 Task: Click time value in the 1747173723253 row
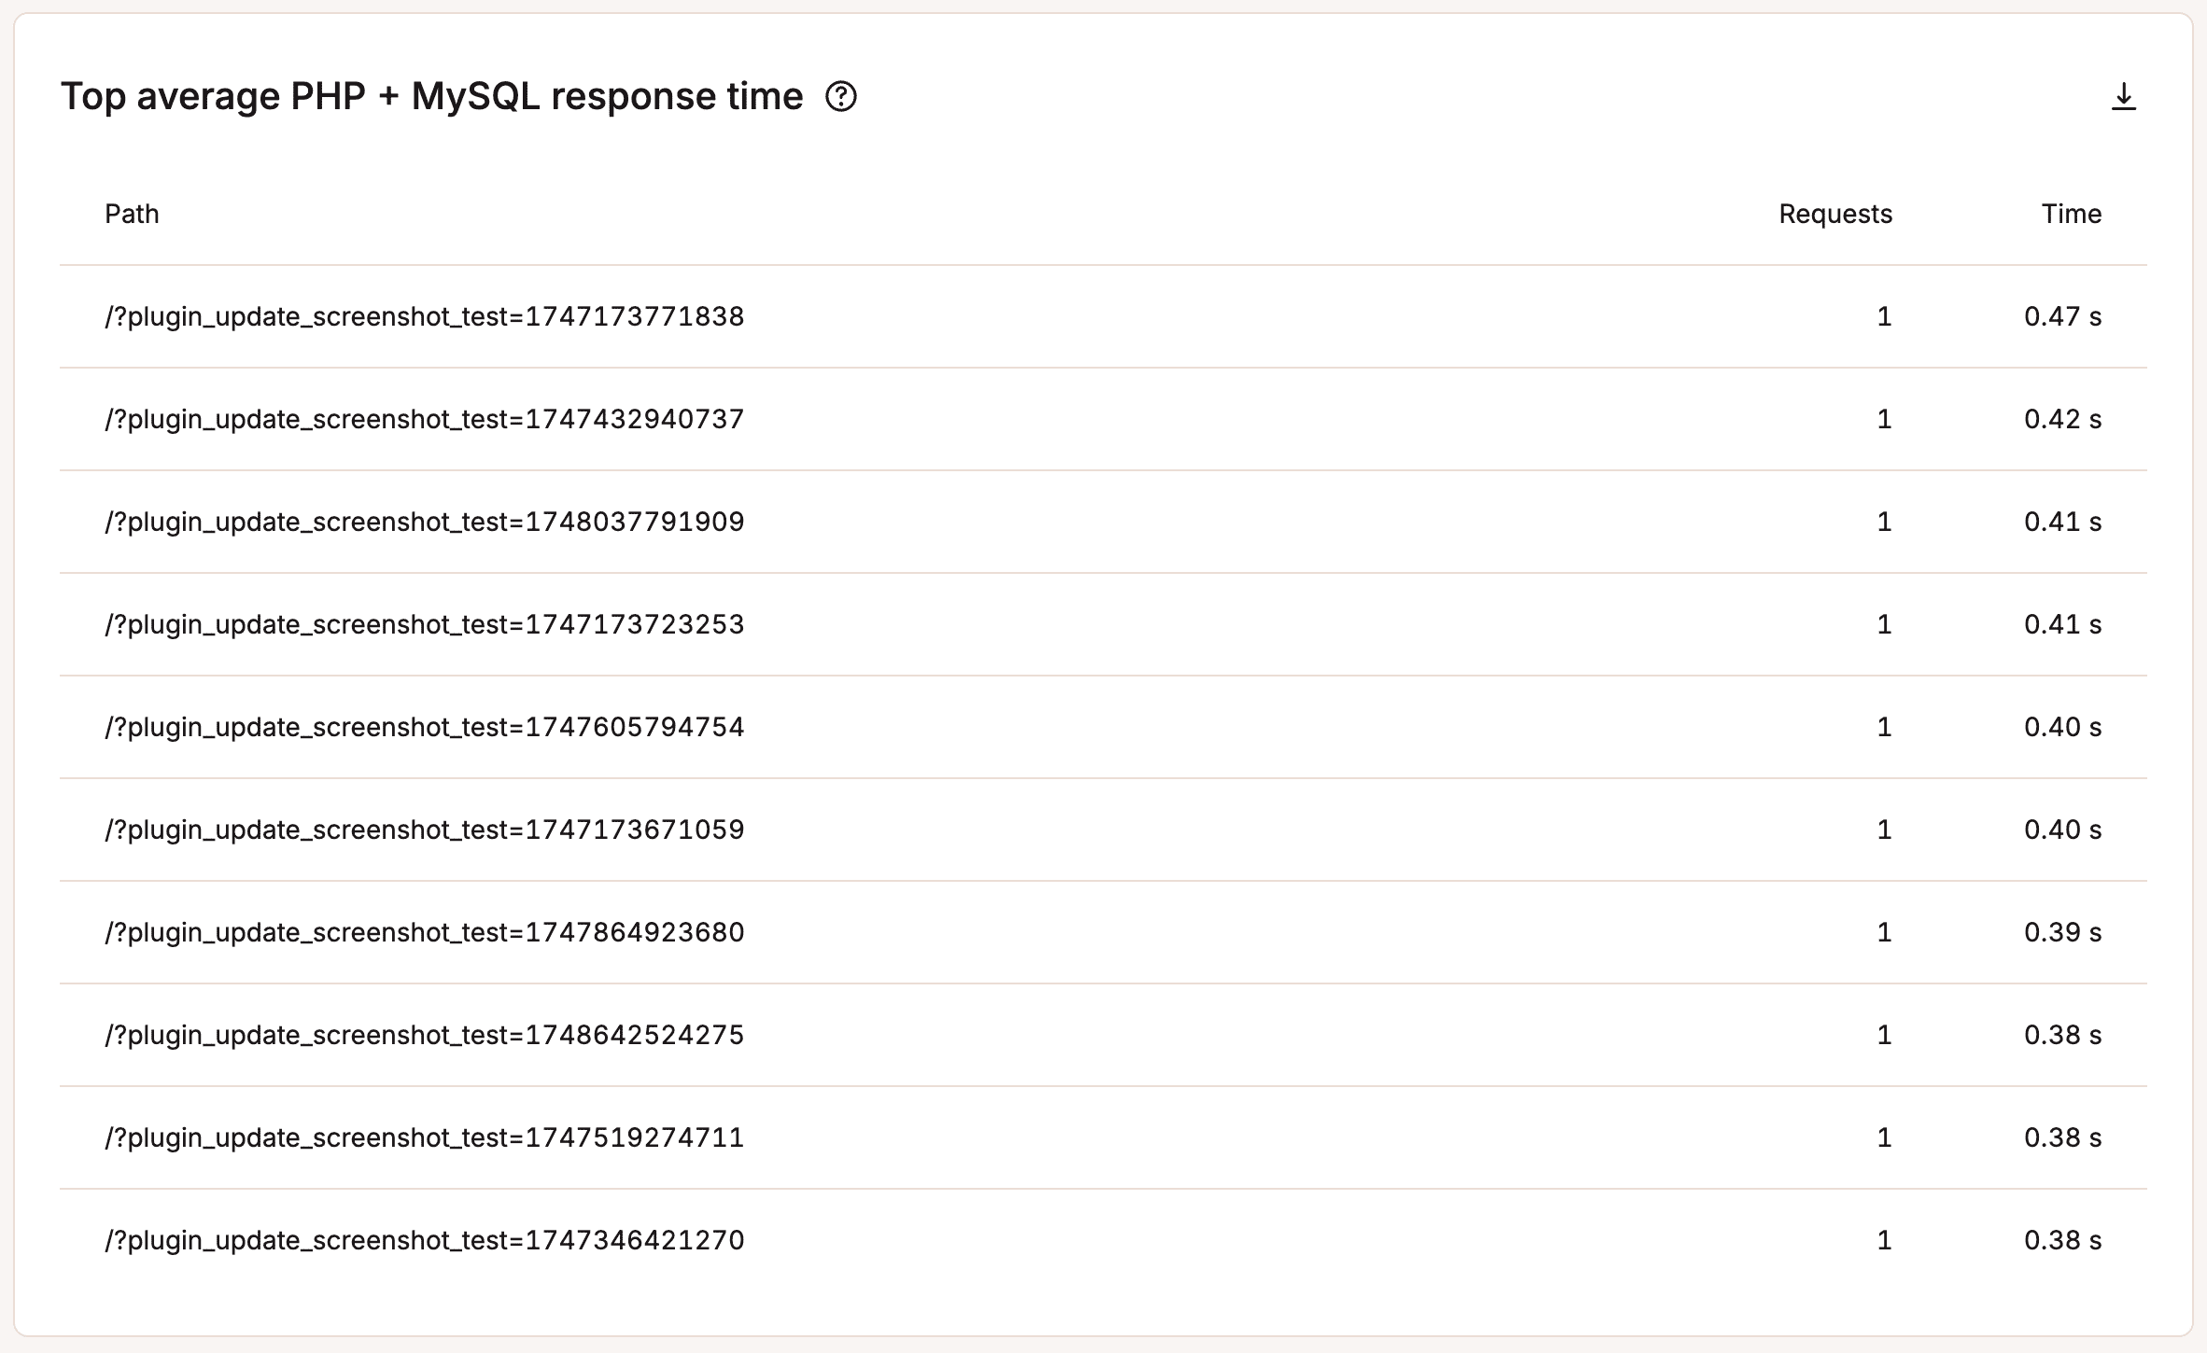2062,624
